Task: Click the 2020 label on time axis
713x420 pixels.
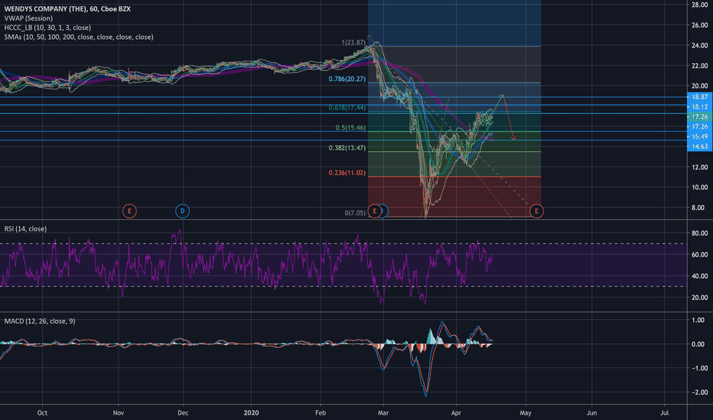Action: pos(251,412)
